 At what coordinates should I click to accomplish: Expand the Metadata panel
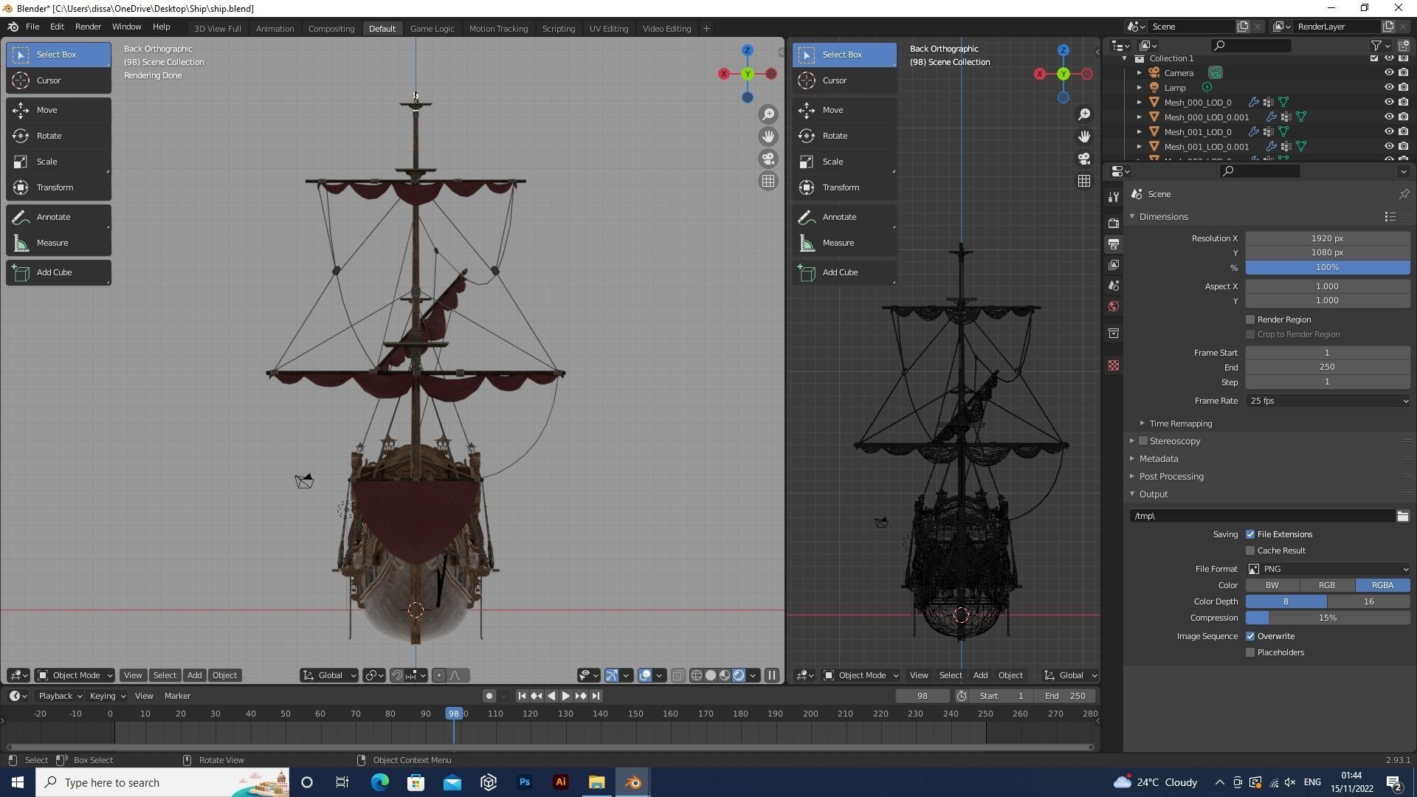[x=1132, y=459]
